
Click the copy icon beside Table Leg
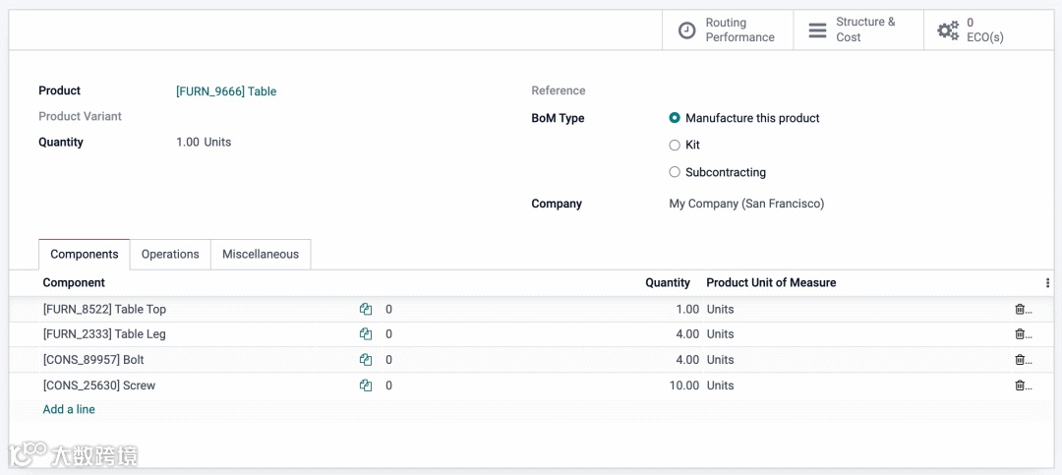click(366, 334)
